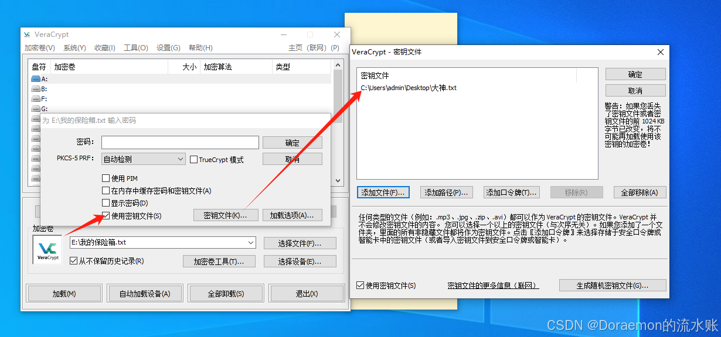Screen dimensions: 721x337
Task: Open 密钥文件的更多信息（联网） link
Action: (493, 286)
